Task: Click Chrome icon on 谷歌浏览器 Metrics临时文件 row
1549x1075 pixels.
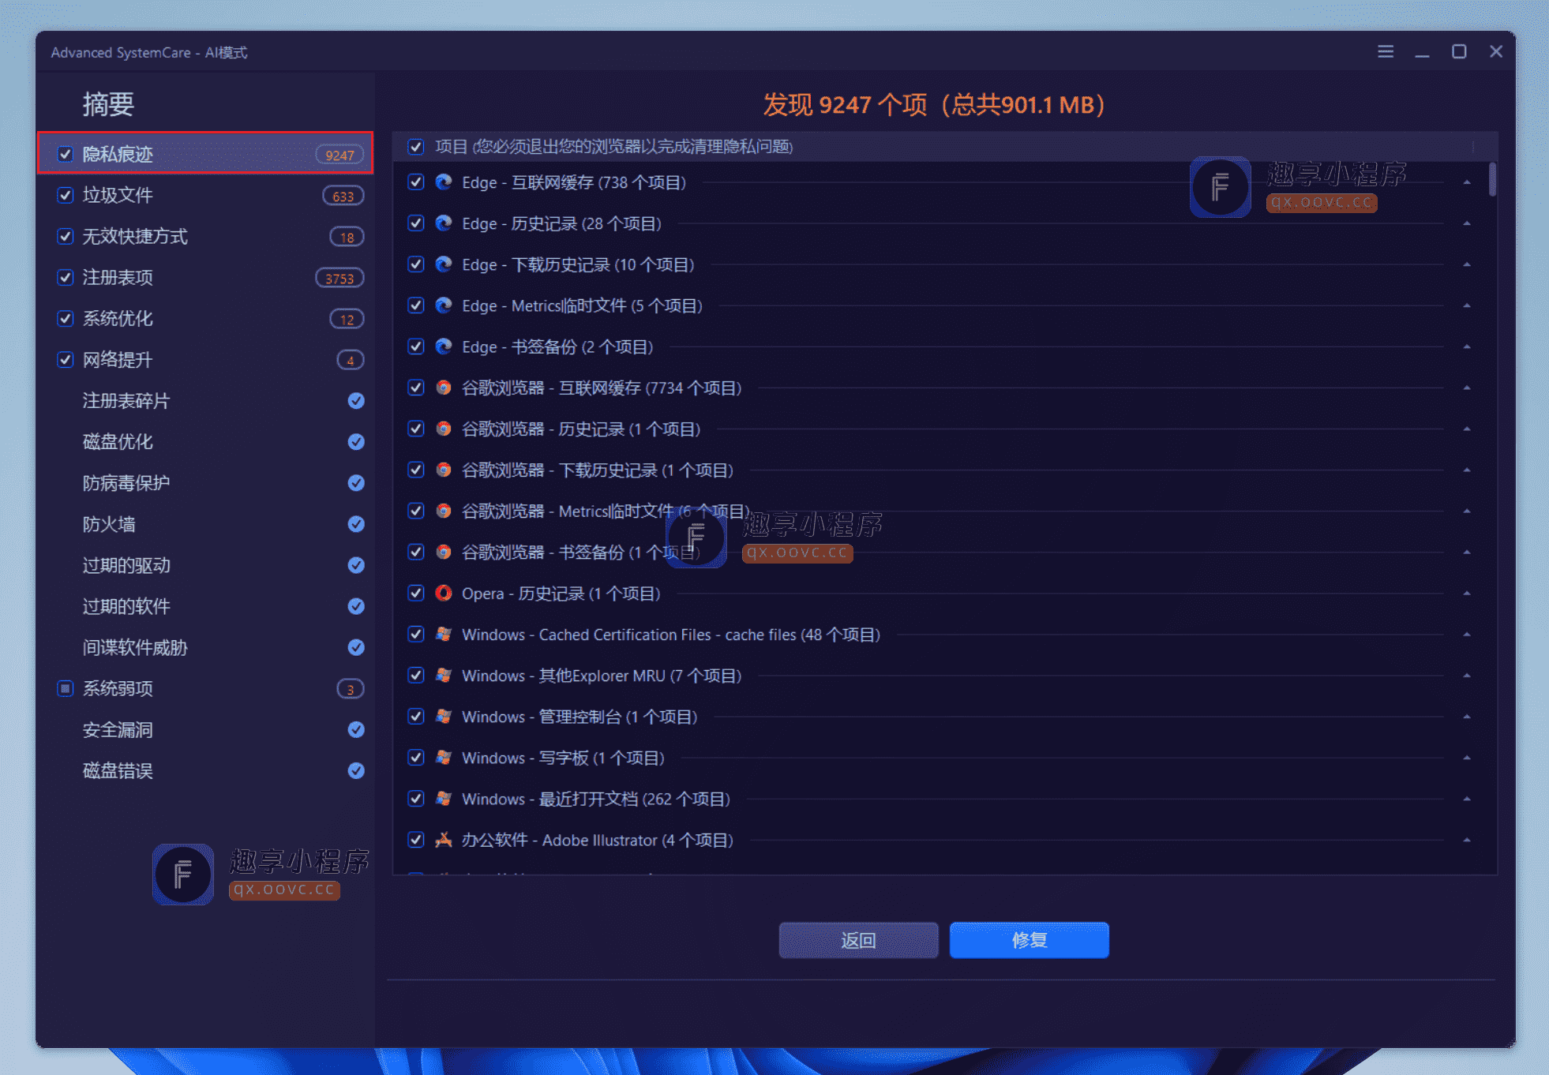Action: pos(444,511)
